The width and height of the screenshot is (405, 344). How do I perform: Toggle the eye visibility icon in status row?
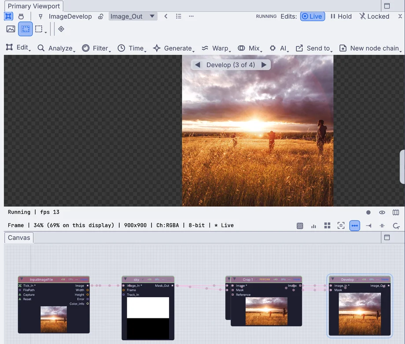click(382, 213)
